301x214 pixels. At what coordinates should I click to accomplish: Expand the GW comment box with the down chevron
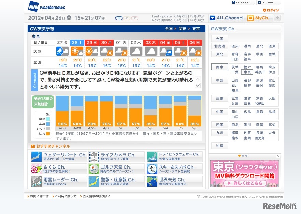tap(197, 85)
